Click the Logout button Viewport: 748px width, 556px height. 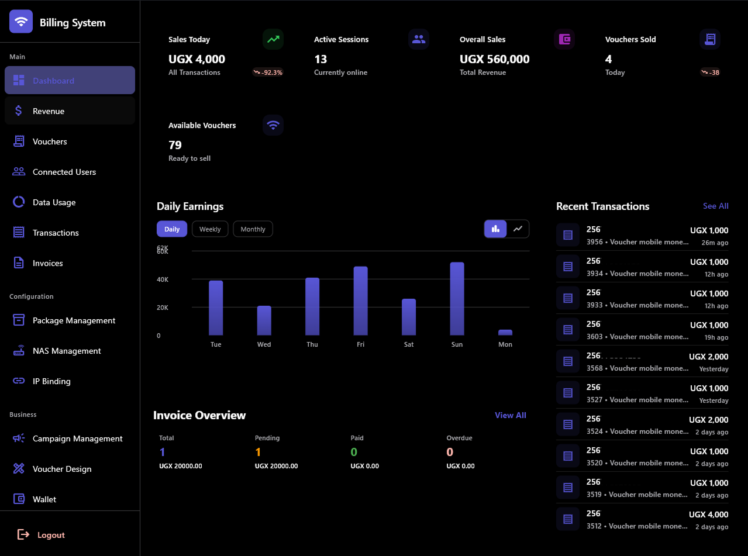41,534
